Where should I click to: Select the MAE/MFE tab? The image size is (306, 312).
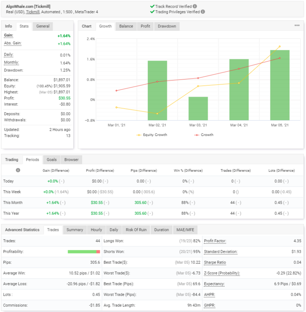tap(185, 230)
